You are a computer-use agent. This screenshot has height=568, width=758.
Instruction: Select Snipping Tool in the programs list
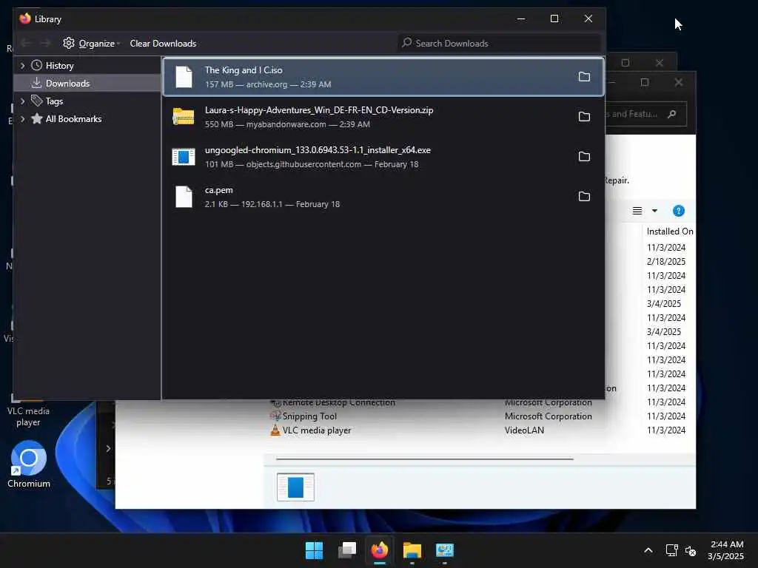309,416
